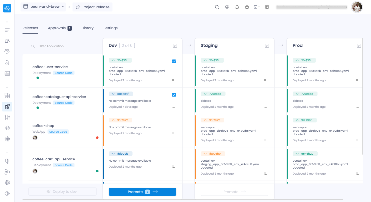Click the vertical scrollbar beside Prod column
The width and height of the screenshot is (371, 202).
[362, 96]
